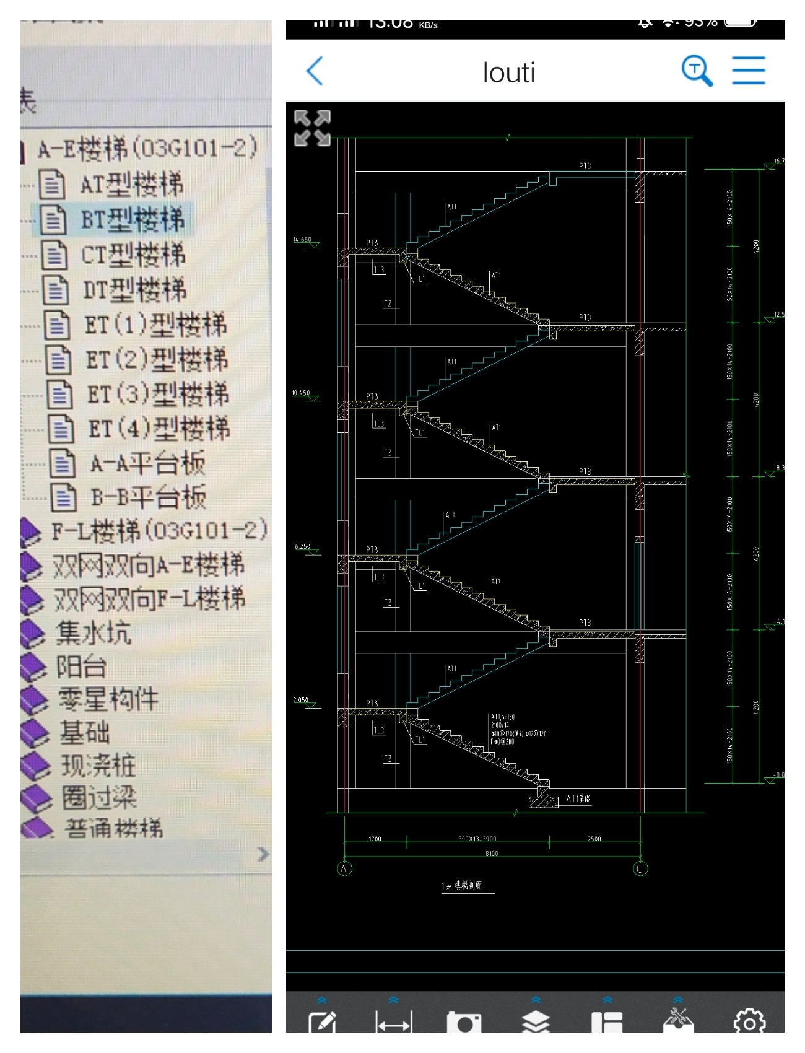
Task: Click the right scroll arrow under the tree
Action: [263, 854]
